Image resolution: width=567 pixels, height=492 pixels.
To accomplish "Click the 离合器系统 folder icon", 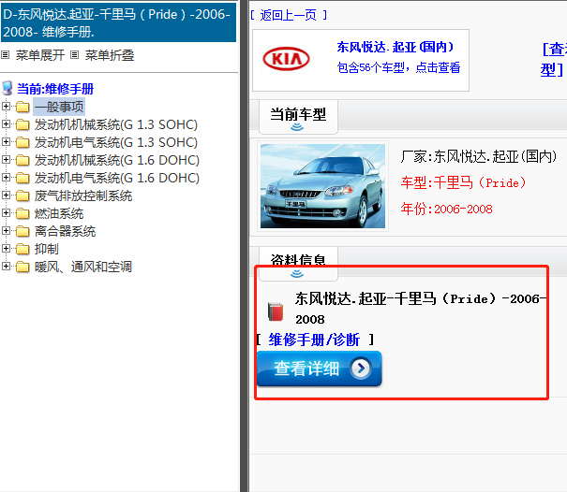I will click(22, 231).
